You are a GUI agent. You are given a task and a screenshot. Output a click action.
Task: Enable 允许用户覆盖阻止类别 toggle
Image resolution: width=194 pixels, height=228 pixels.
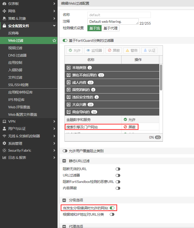click(x=65, y=151)
